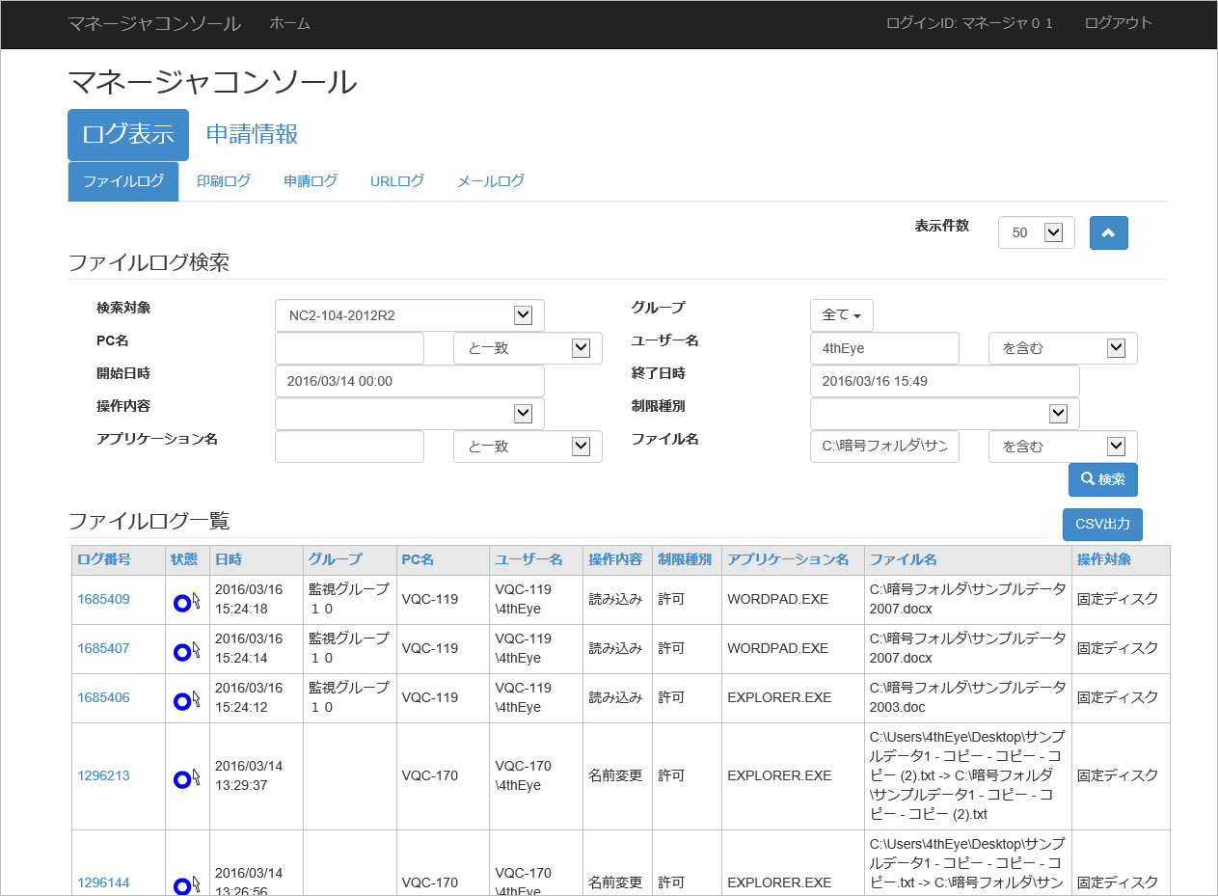Click ログアウト in top bar

(x=1119, y=23)
